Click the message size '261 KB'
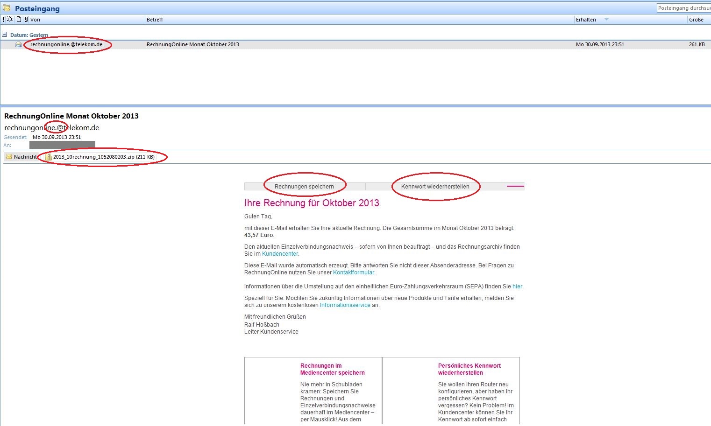The height and width of the screenshot is (426, 711). coord(697,45)
